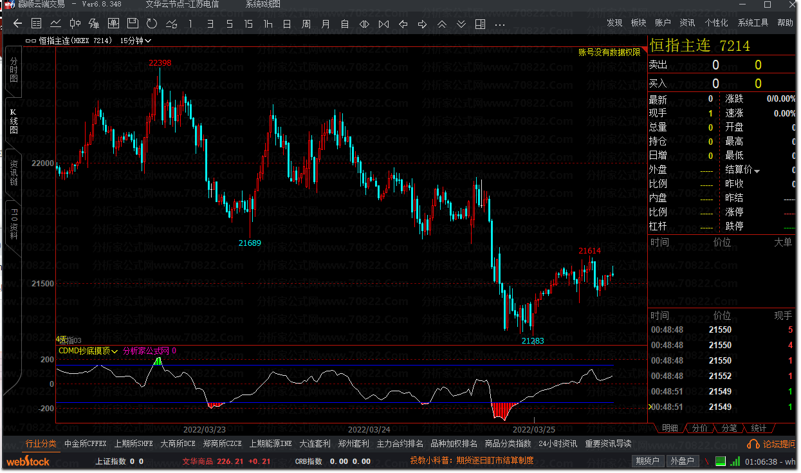Open the 中金所CFFEX tab

click(x=86, y=444)
